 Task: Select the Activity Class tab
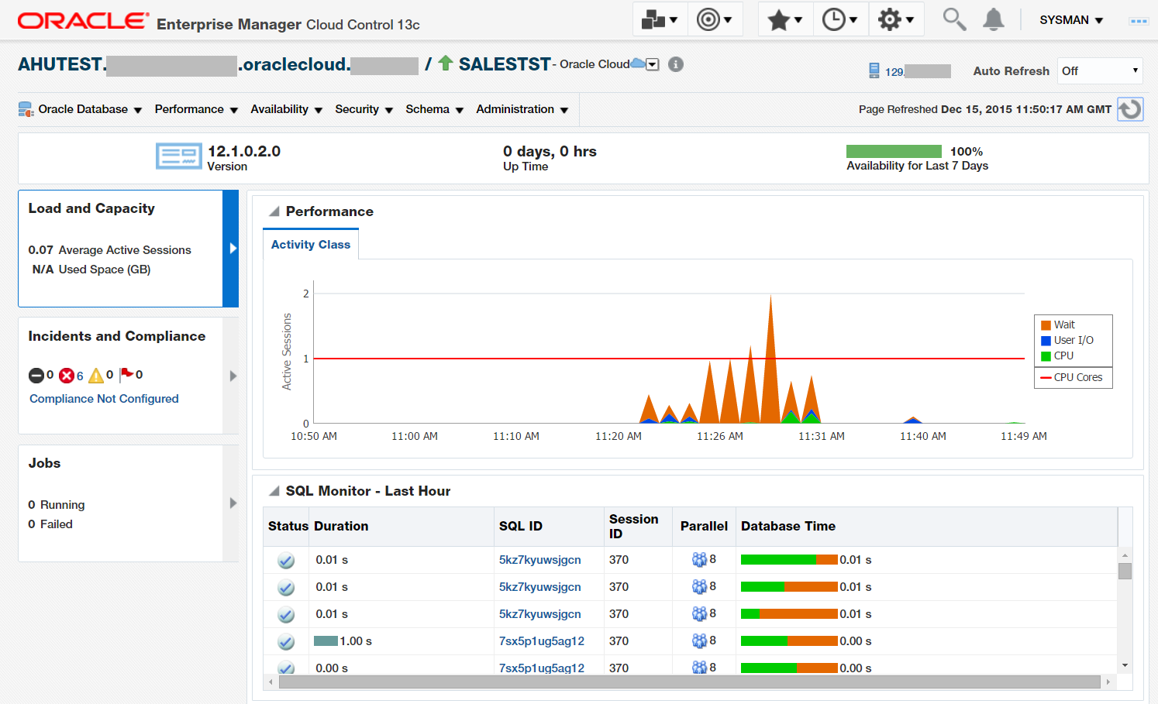[311, 245]
